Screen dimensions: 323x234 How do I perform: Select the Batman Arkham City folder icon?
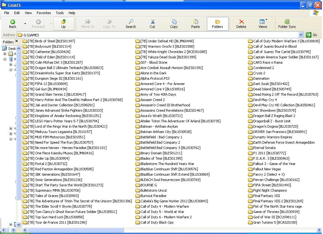(x=138, y=132)
